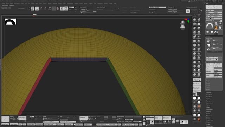Enable Edit mode button in top shelf
225x127 pixels.
pos(32,8)
